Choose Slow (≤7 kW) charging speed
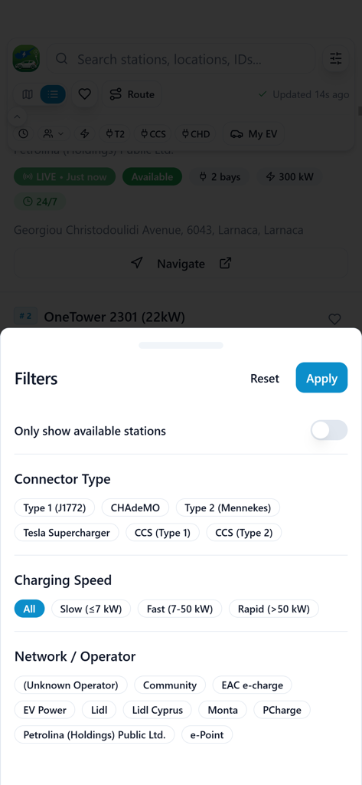This screenshot has height=785, width=362. (x=91, y=609)
